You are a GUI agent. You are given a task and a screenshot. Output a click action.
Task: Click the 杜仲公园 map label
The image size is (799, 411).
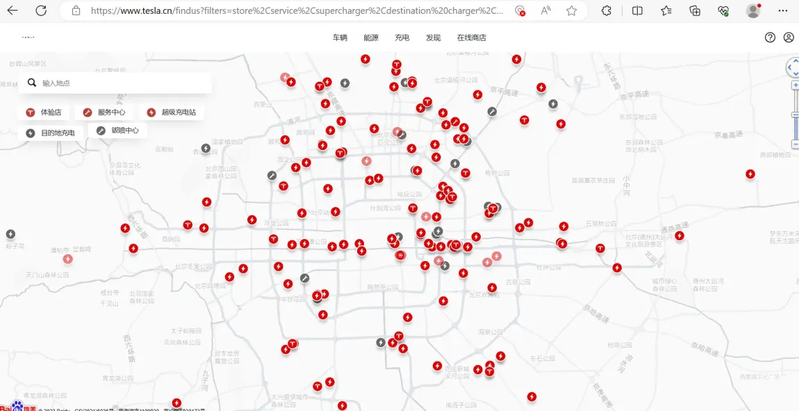pos(548,267)
